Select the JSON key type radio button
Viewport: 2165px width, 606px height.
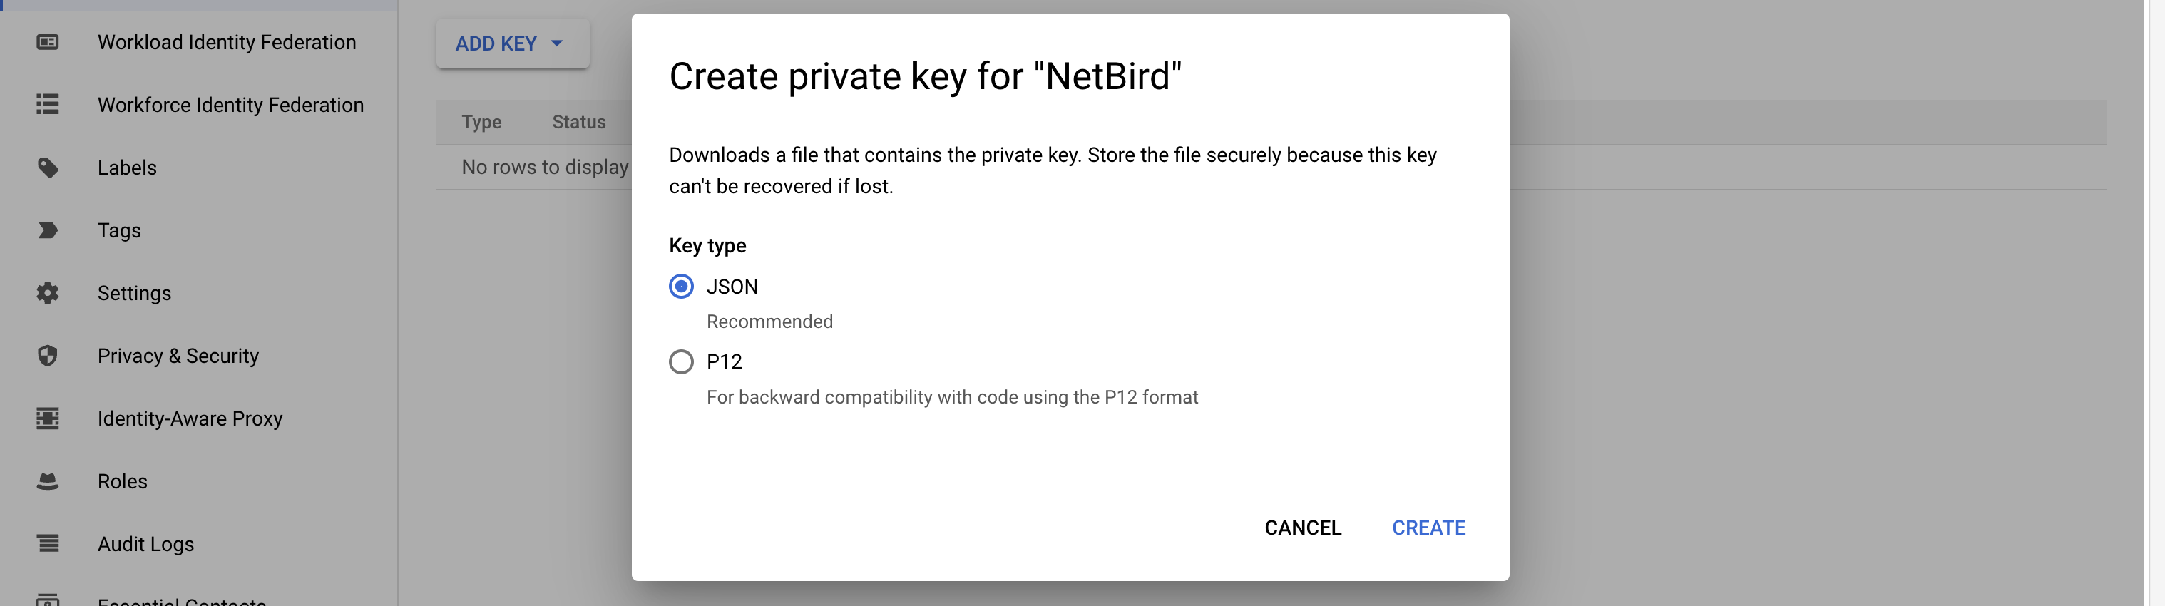pos(681,287)
